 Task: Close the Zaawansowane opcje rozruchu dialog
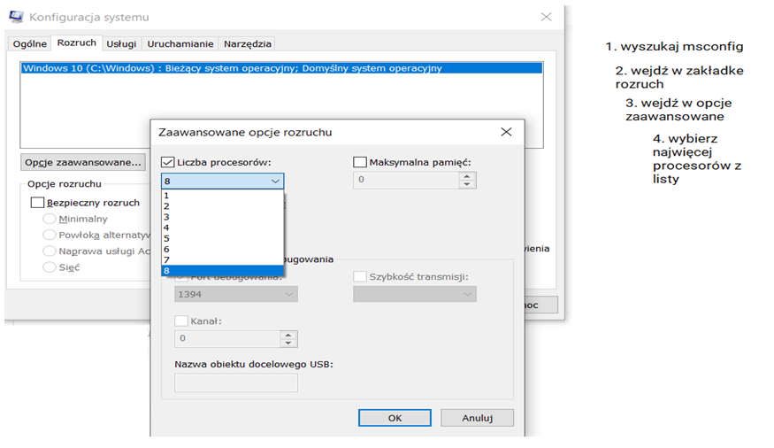506,132
